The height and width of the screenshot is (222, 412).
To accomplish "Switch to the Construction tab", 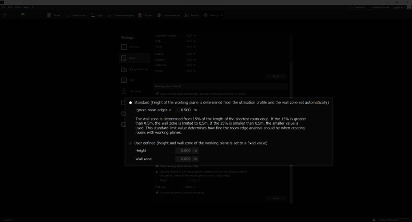I will pyautogui.click(x=76, y=15).
